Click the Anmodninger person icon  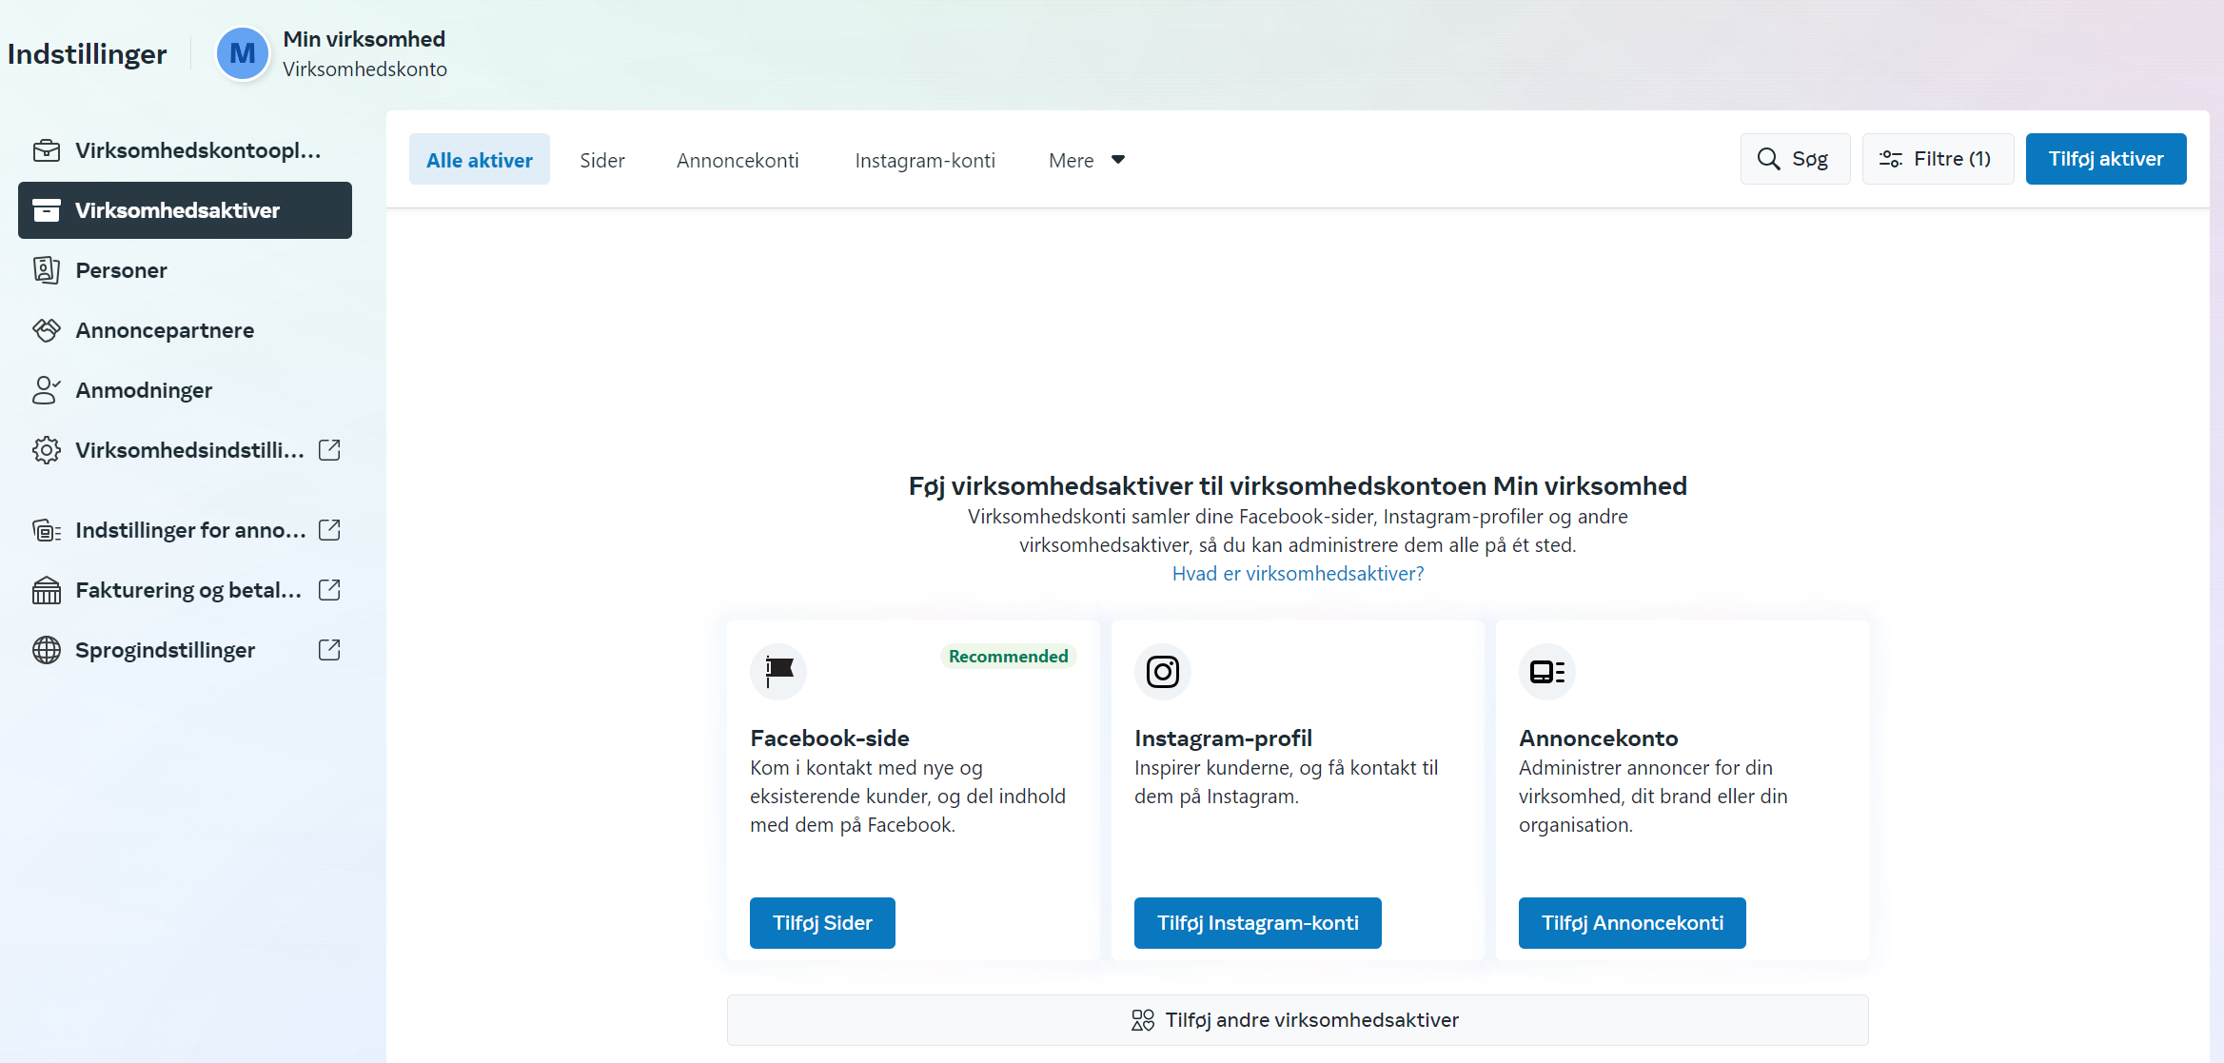47,390
